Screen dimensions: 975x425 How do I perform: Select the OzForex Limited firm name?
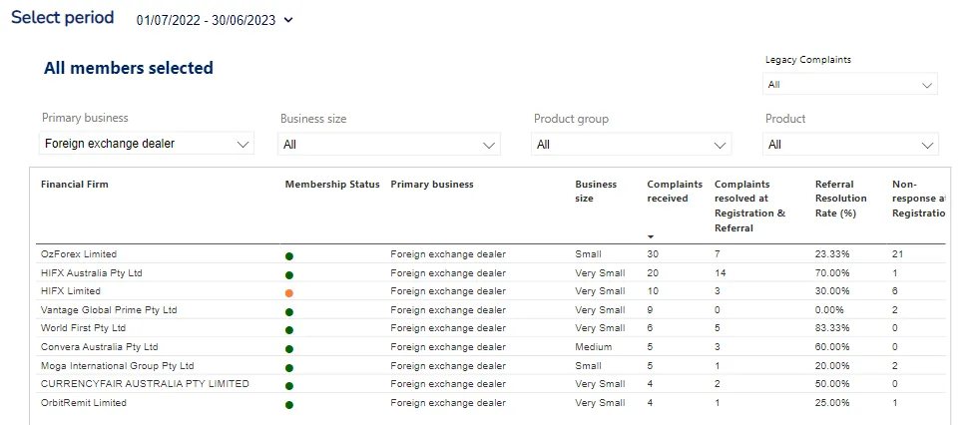79,254
